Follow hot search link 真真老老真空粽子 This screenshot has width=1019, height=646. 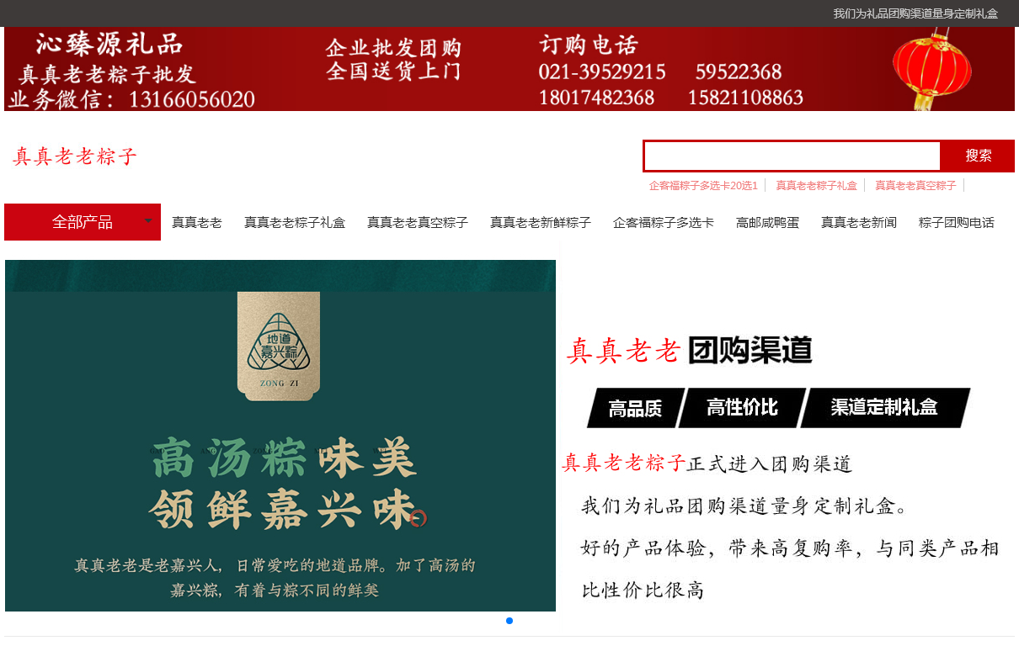[915, 185]
